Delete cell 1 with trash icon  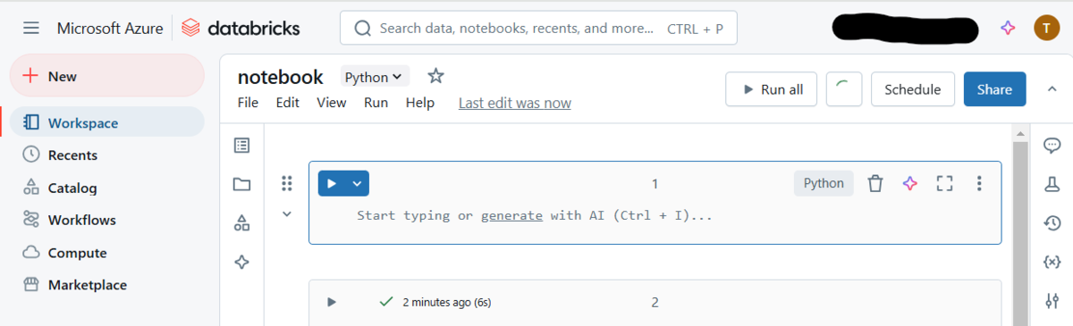pyautogui.click(x=875, y=183)
